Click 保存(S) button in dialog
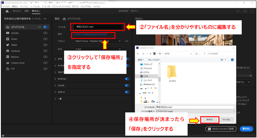The image size is (257, 138). click(210, 120)
